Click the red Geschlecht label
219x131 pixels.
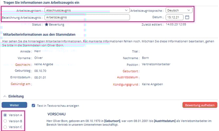[x=23, y=65]
